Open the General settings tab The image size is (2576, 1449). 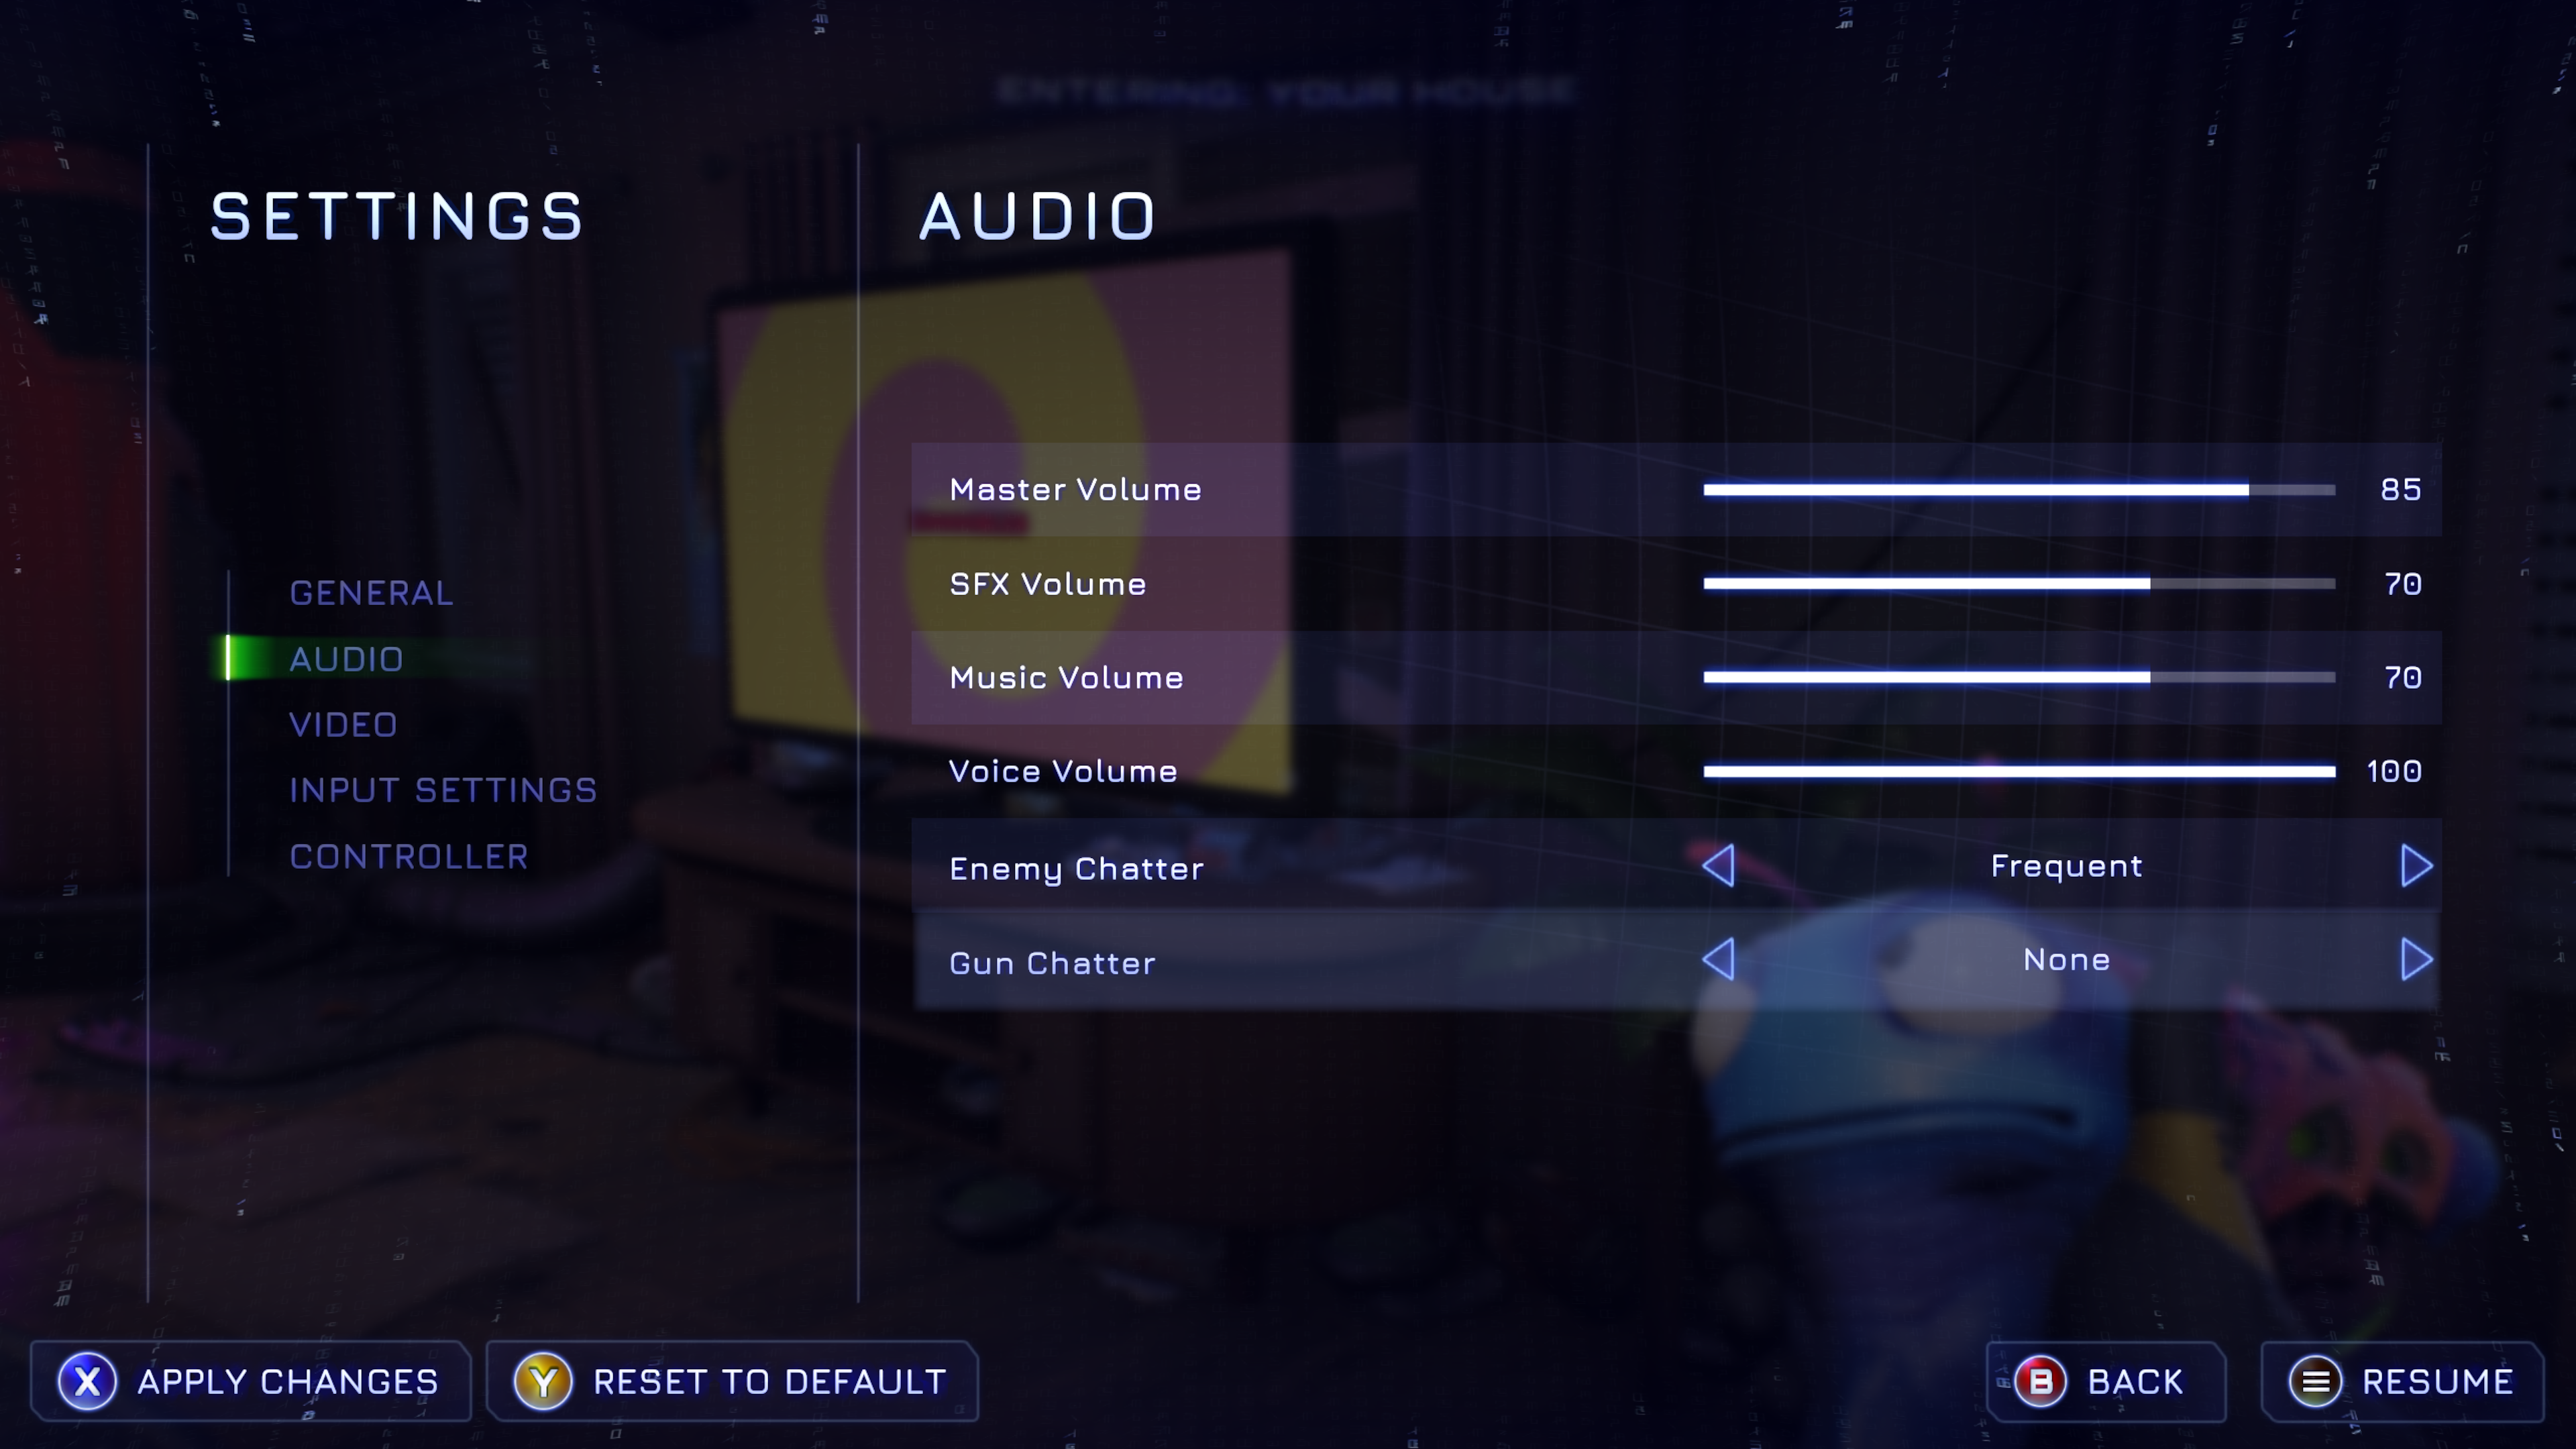[x=370, y=591]
